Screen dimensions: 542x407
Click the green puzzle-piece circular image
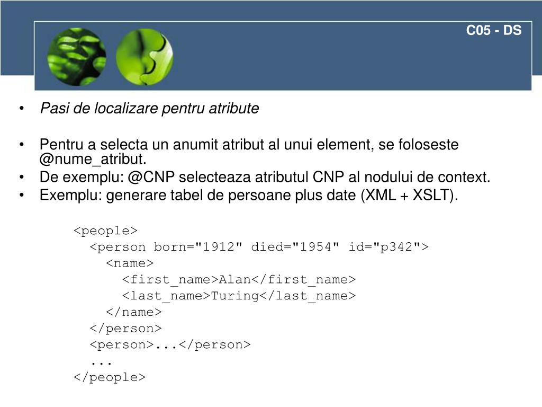pyautogui.click(x=144, y=57)
